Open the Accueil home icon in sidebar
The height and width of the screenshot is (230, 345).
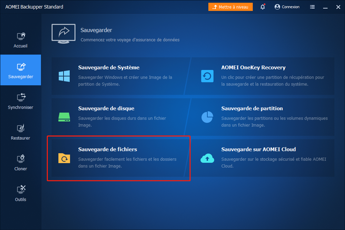(21, 36)
